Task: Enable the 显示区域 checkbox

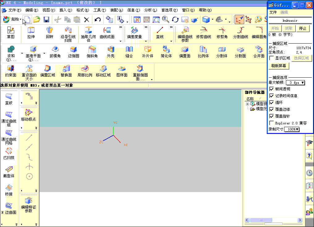Action: [x=272, y=58]
